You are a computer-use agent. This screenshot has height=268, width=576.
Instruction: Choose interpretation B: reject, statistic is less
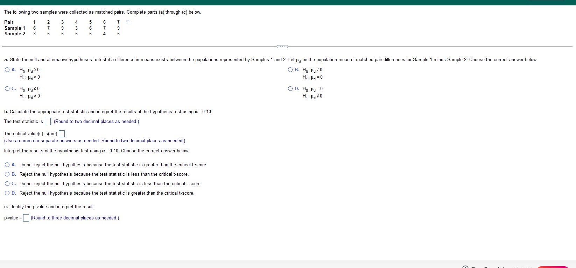click(7, 174)
